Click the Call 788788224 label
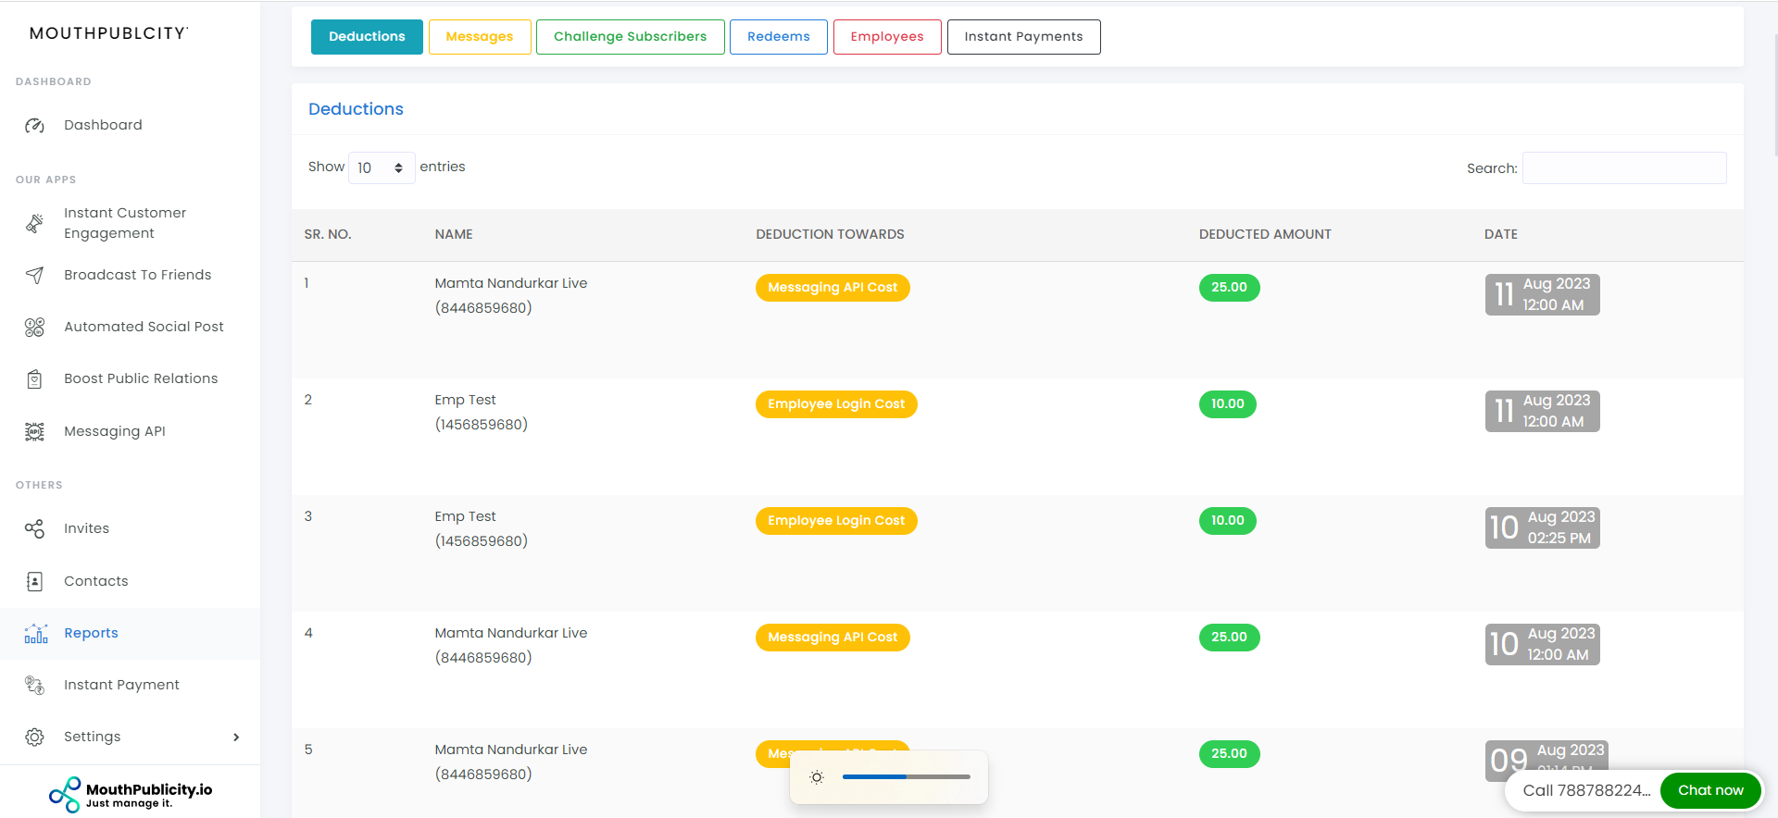The width and height of the screenshot is (1778, 818). (x=1586, y=790)
